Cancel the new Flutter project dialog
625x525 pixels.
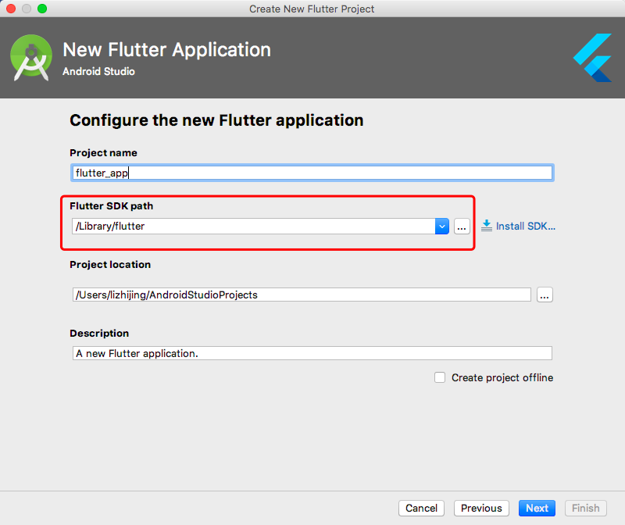point(421,509)
